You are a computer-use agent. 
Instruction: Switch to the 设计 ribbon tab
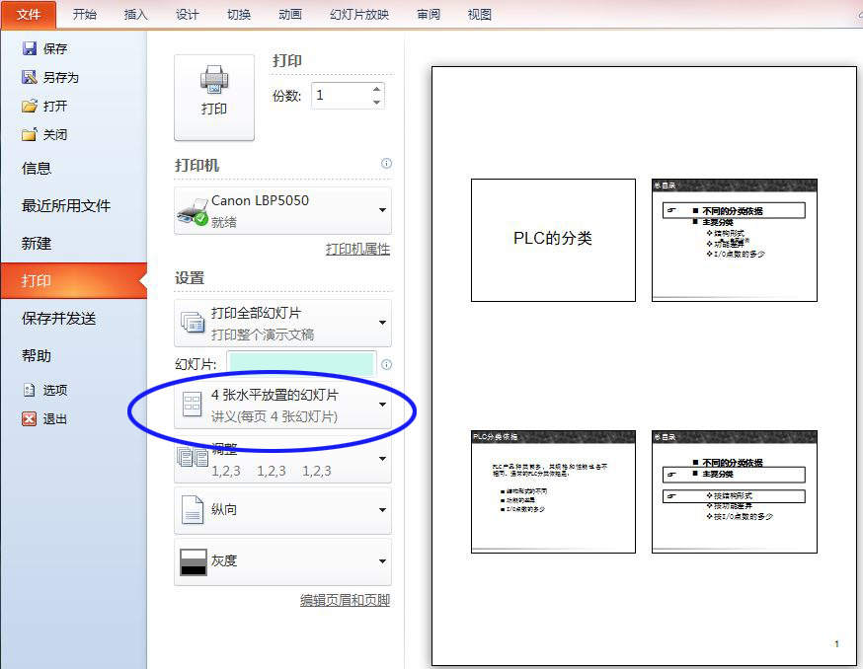187,14
